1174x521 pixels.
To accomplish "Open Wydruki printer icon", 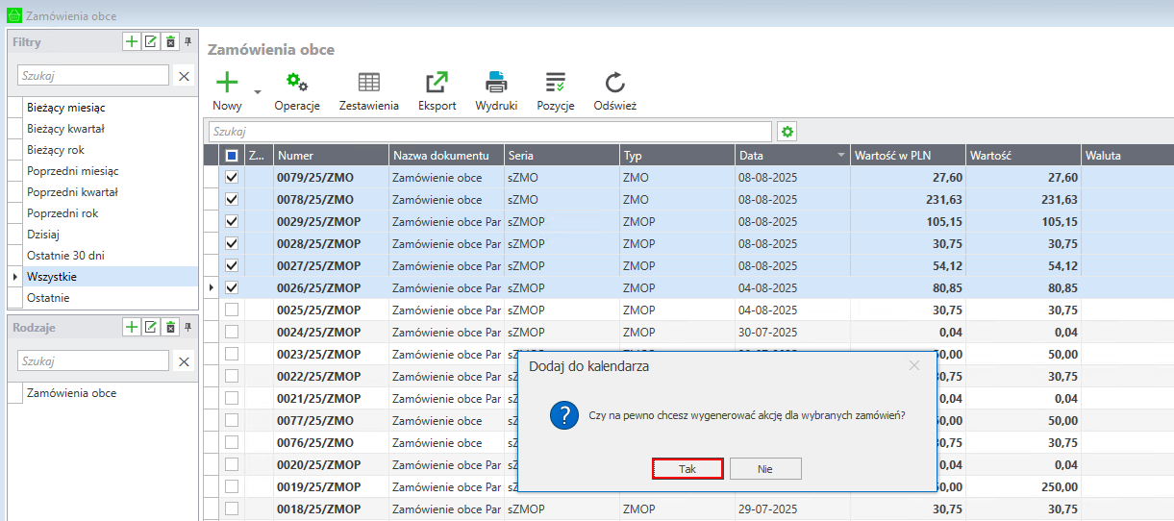I will pyautogui.click(x=496, y=84).
